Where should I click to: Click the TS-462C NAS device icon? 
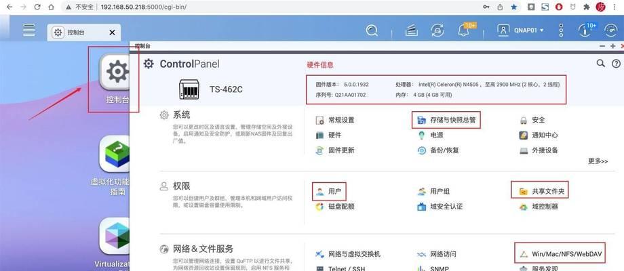click(x=189, y=89)
